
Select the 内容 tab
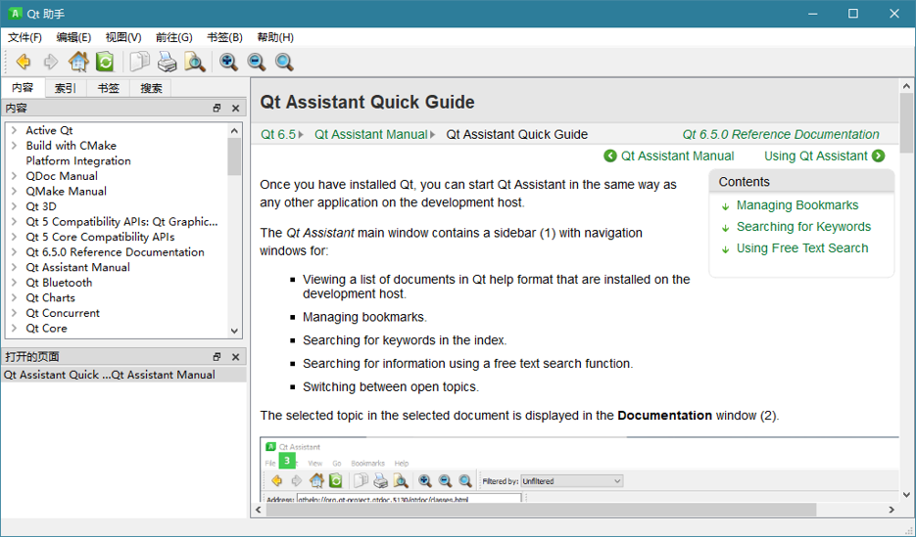(23, 87)
